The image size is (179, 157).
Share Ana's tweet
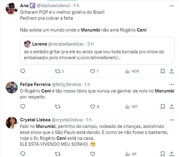pyautogui.click(x=172, y=71)
